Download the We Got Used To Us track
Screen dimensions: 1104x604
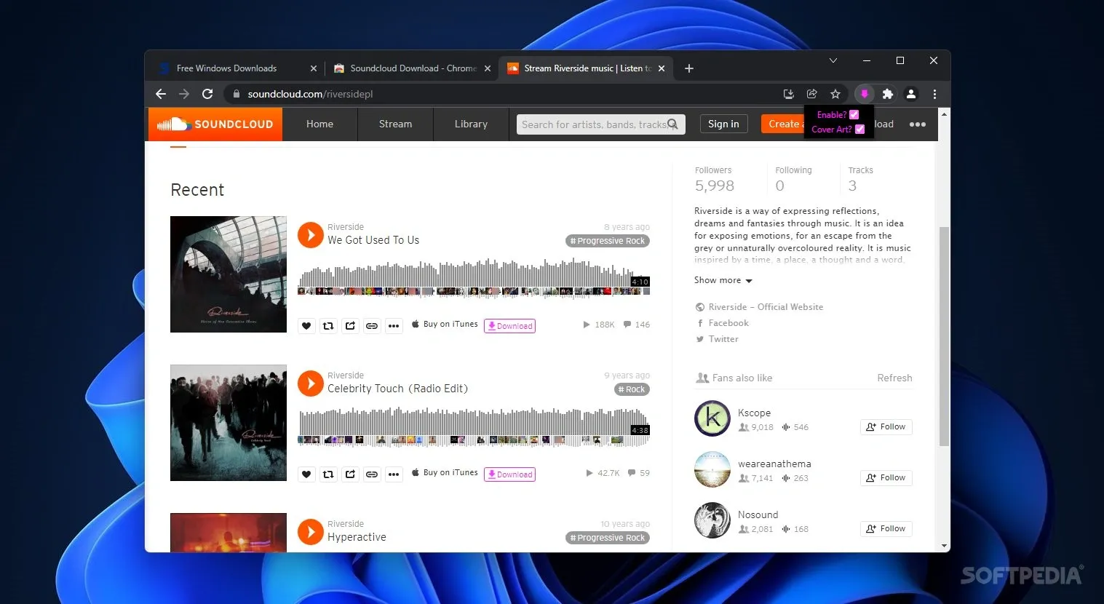pyautogui.click(x=509, y=326)
